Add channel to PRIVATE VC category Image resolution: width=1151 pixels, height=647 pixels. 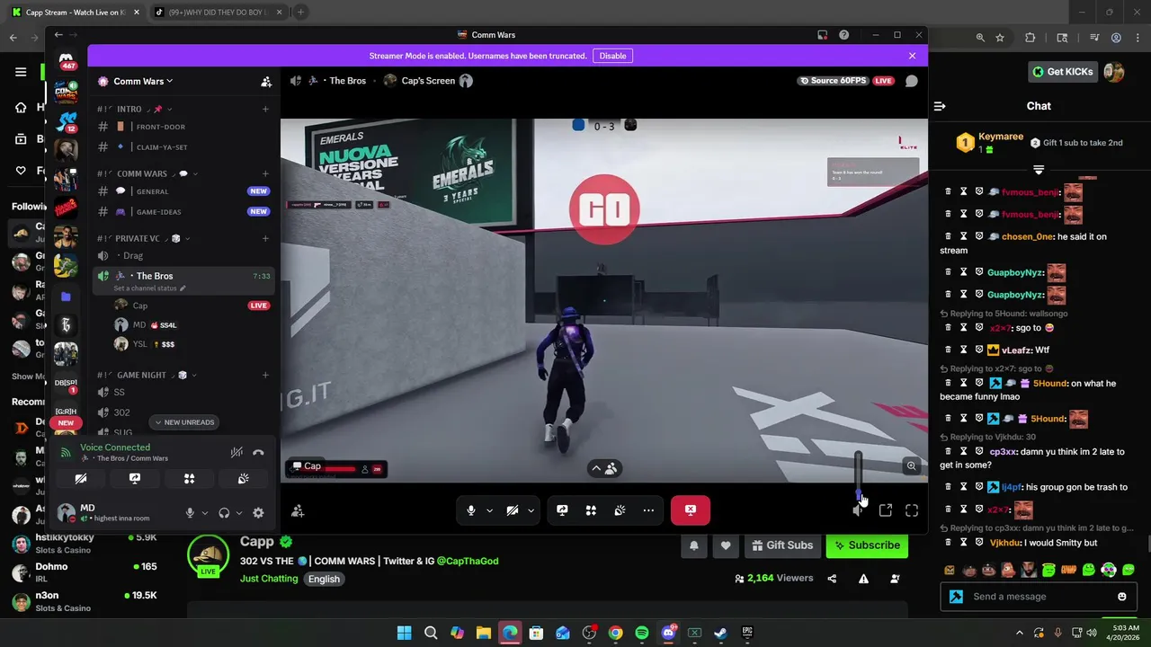tap(265, 238)
